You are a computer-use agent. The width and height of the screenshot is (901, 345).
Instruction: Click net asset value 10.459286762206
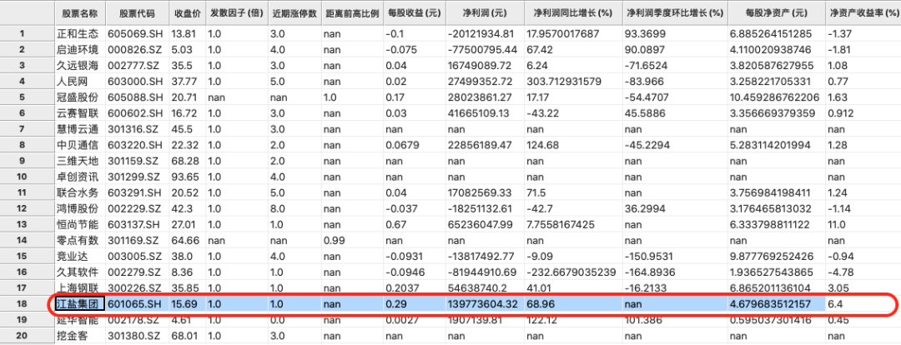[x=777, y=98]
